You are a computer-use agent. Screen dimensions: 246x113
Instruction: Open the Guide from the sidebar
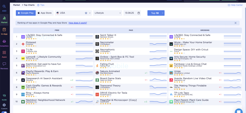[x=4, y=97]
